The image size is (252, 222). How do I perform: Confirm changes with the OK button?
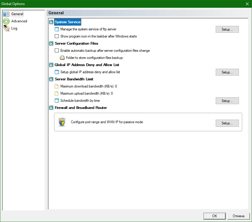pos(215,216)
